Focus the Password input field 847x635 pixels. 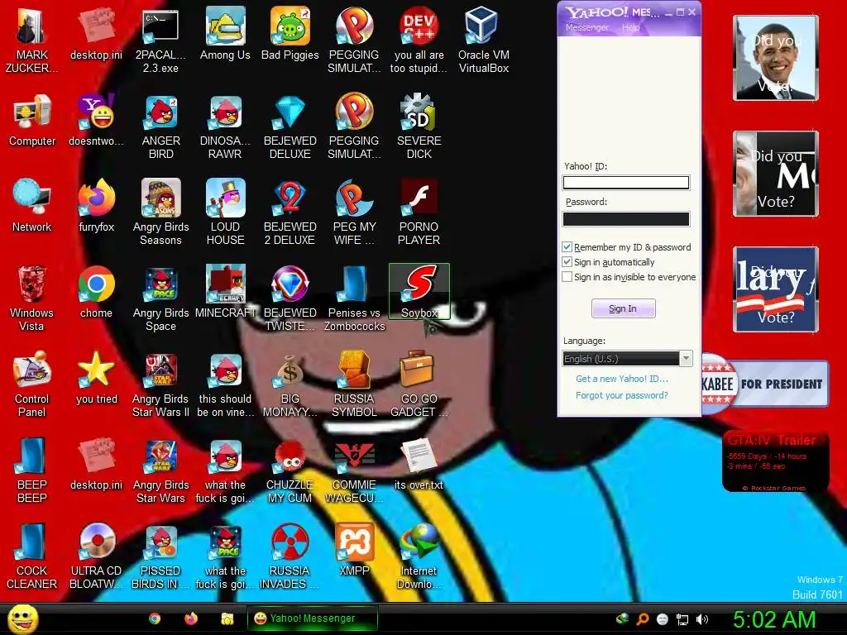click(x=626, y=218)
